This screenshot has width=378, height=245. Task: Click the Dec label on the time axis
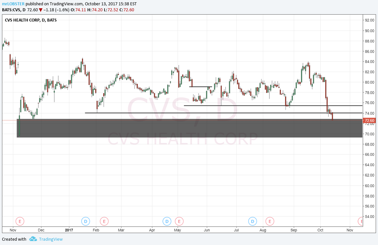click(41, 230)
